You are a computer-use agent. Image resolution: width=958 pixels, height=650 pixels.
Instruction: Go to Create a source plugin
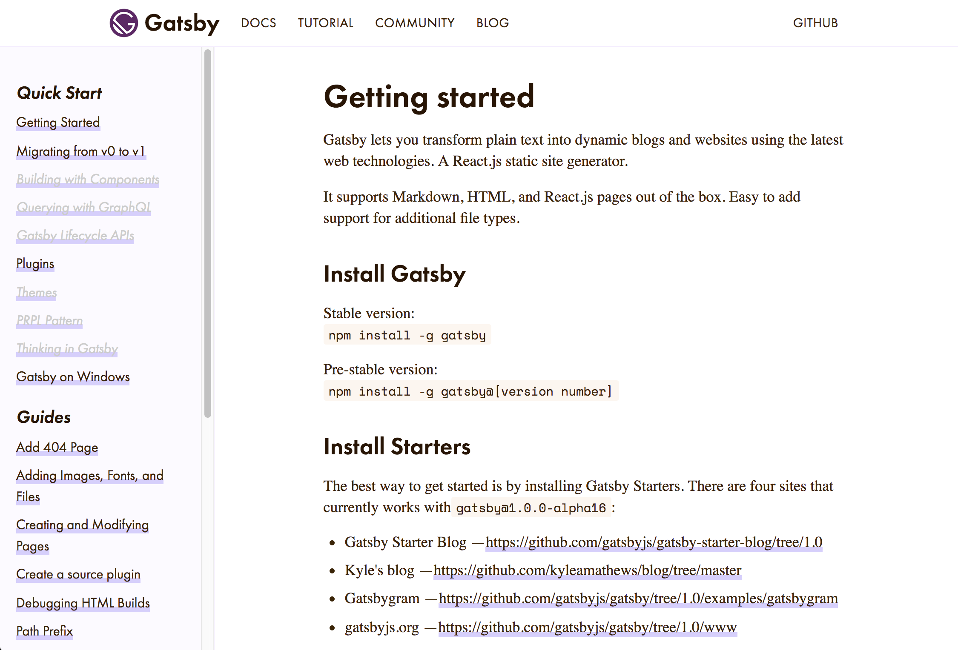78,575
